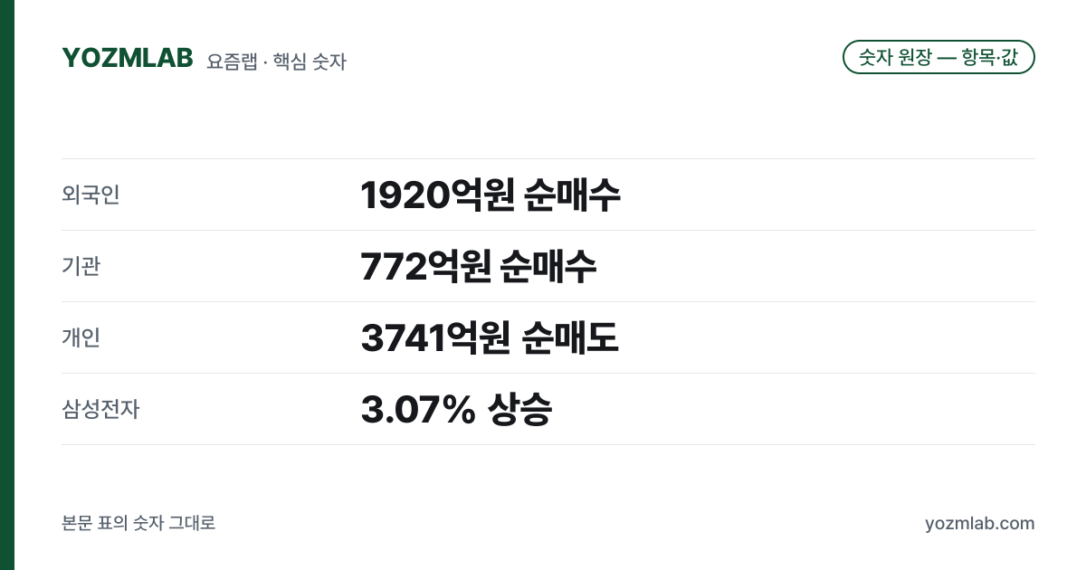The image size is (1086, 570).
Task: Select the 요즘랩 · 핵심 숫자 subtitle
Action: coord(276,62)
